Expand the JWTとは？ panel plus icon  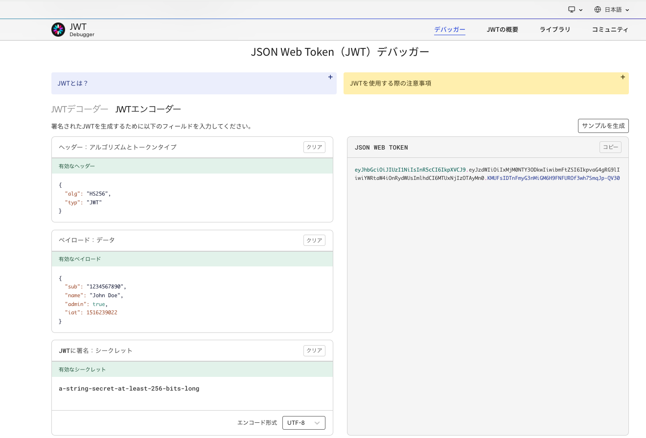tap(330, 77)
